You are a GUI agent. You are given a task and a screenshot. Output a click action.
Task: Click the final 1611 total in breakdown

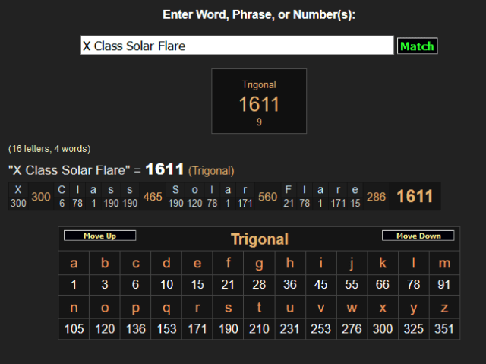pos(415,197)
